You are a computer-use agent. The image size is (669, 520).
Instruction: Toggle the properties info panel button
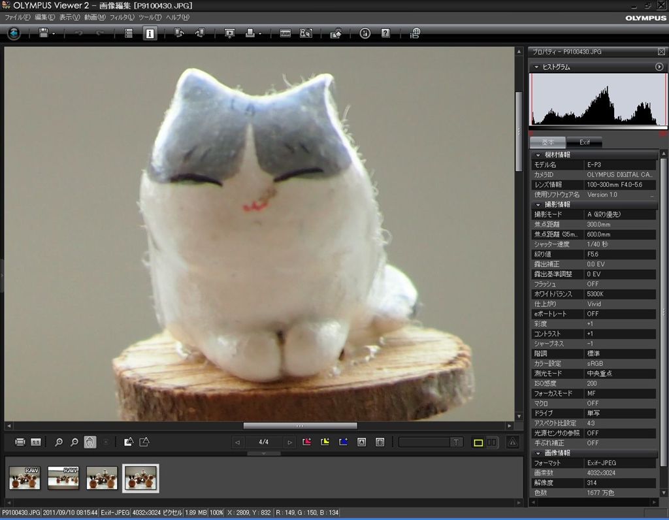pos(150,33)
